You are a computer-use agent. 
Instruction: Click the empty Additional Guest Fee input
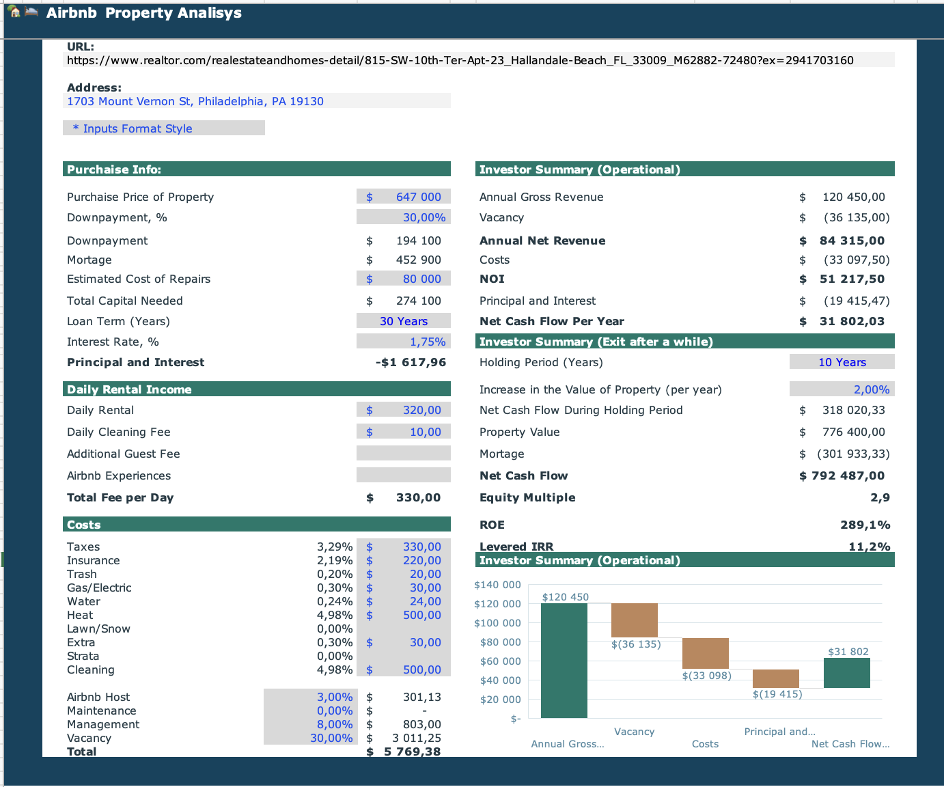[x=404, y=453]
